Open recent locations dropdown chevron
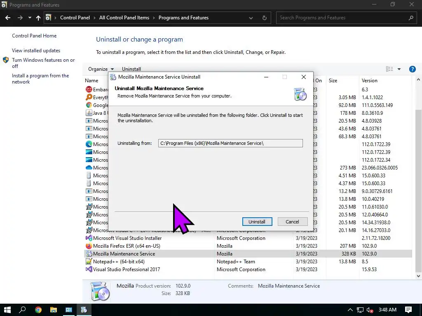This screenshot has height=316, width=422. coord(30,18)
